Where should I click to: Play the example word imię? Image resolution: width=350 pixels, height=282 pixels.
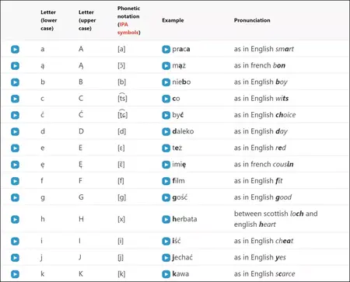(x=166, y=165)
